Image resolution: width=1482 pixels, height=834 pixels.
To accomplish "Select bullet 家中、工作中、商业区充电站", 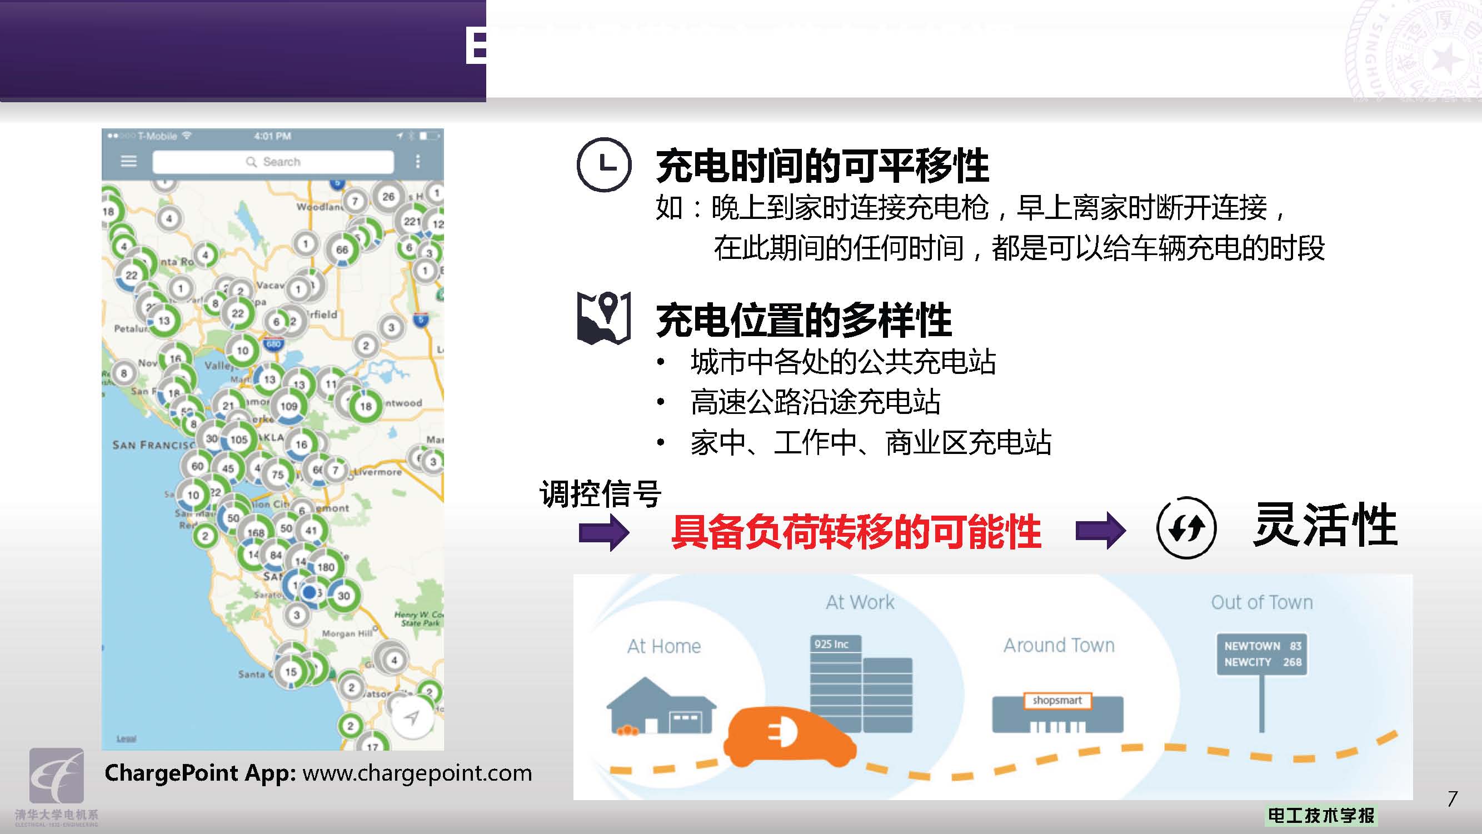I will click(871, 443).
